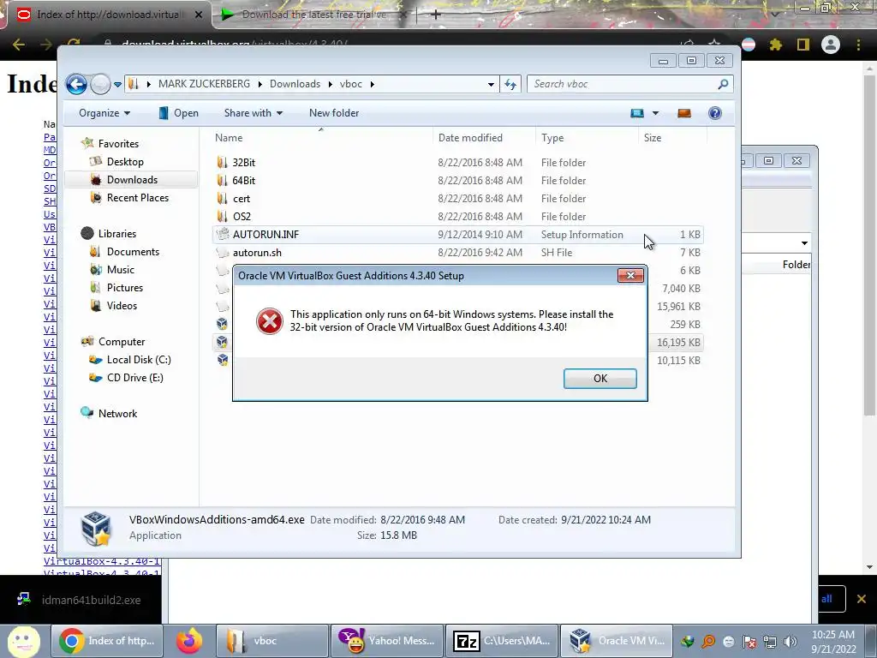This screenshot has width=877, height=658.
Task: Switch to Chrome Index of http taskbar button
Action: point(107,641)
